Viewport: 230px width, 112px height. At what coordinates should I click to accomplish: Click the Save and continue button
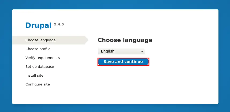point(123,62)
